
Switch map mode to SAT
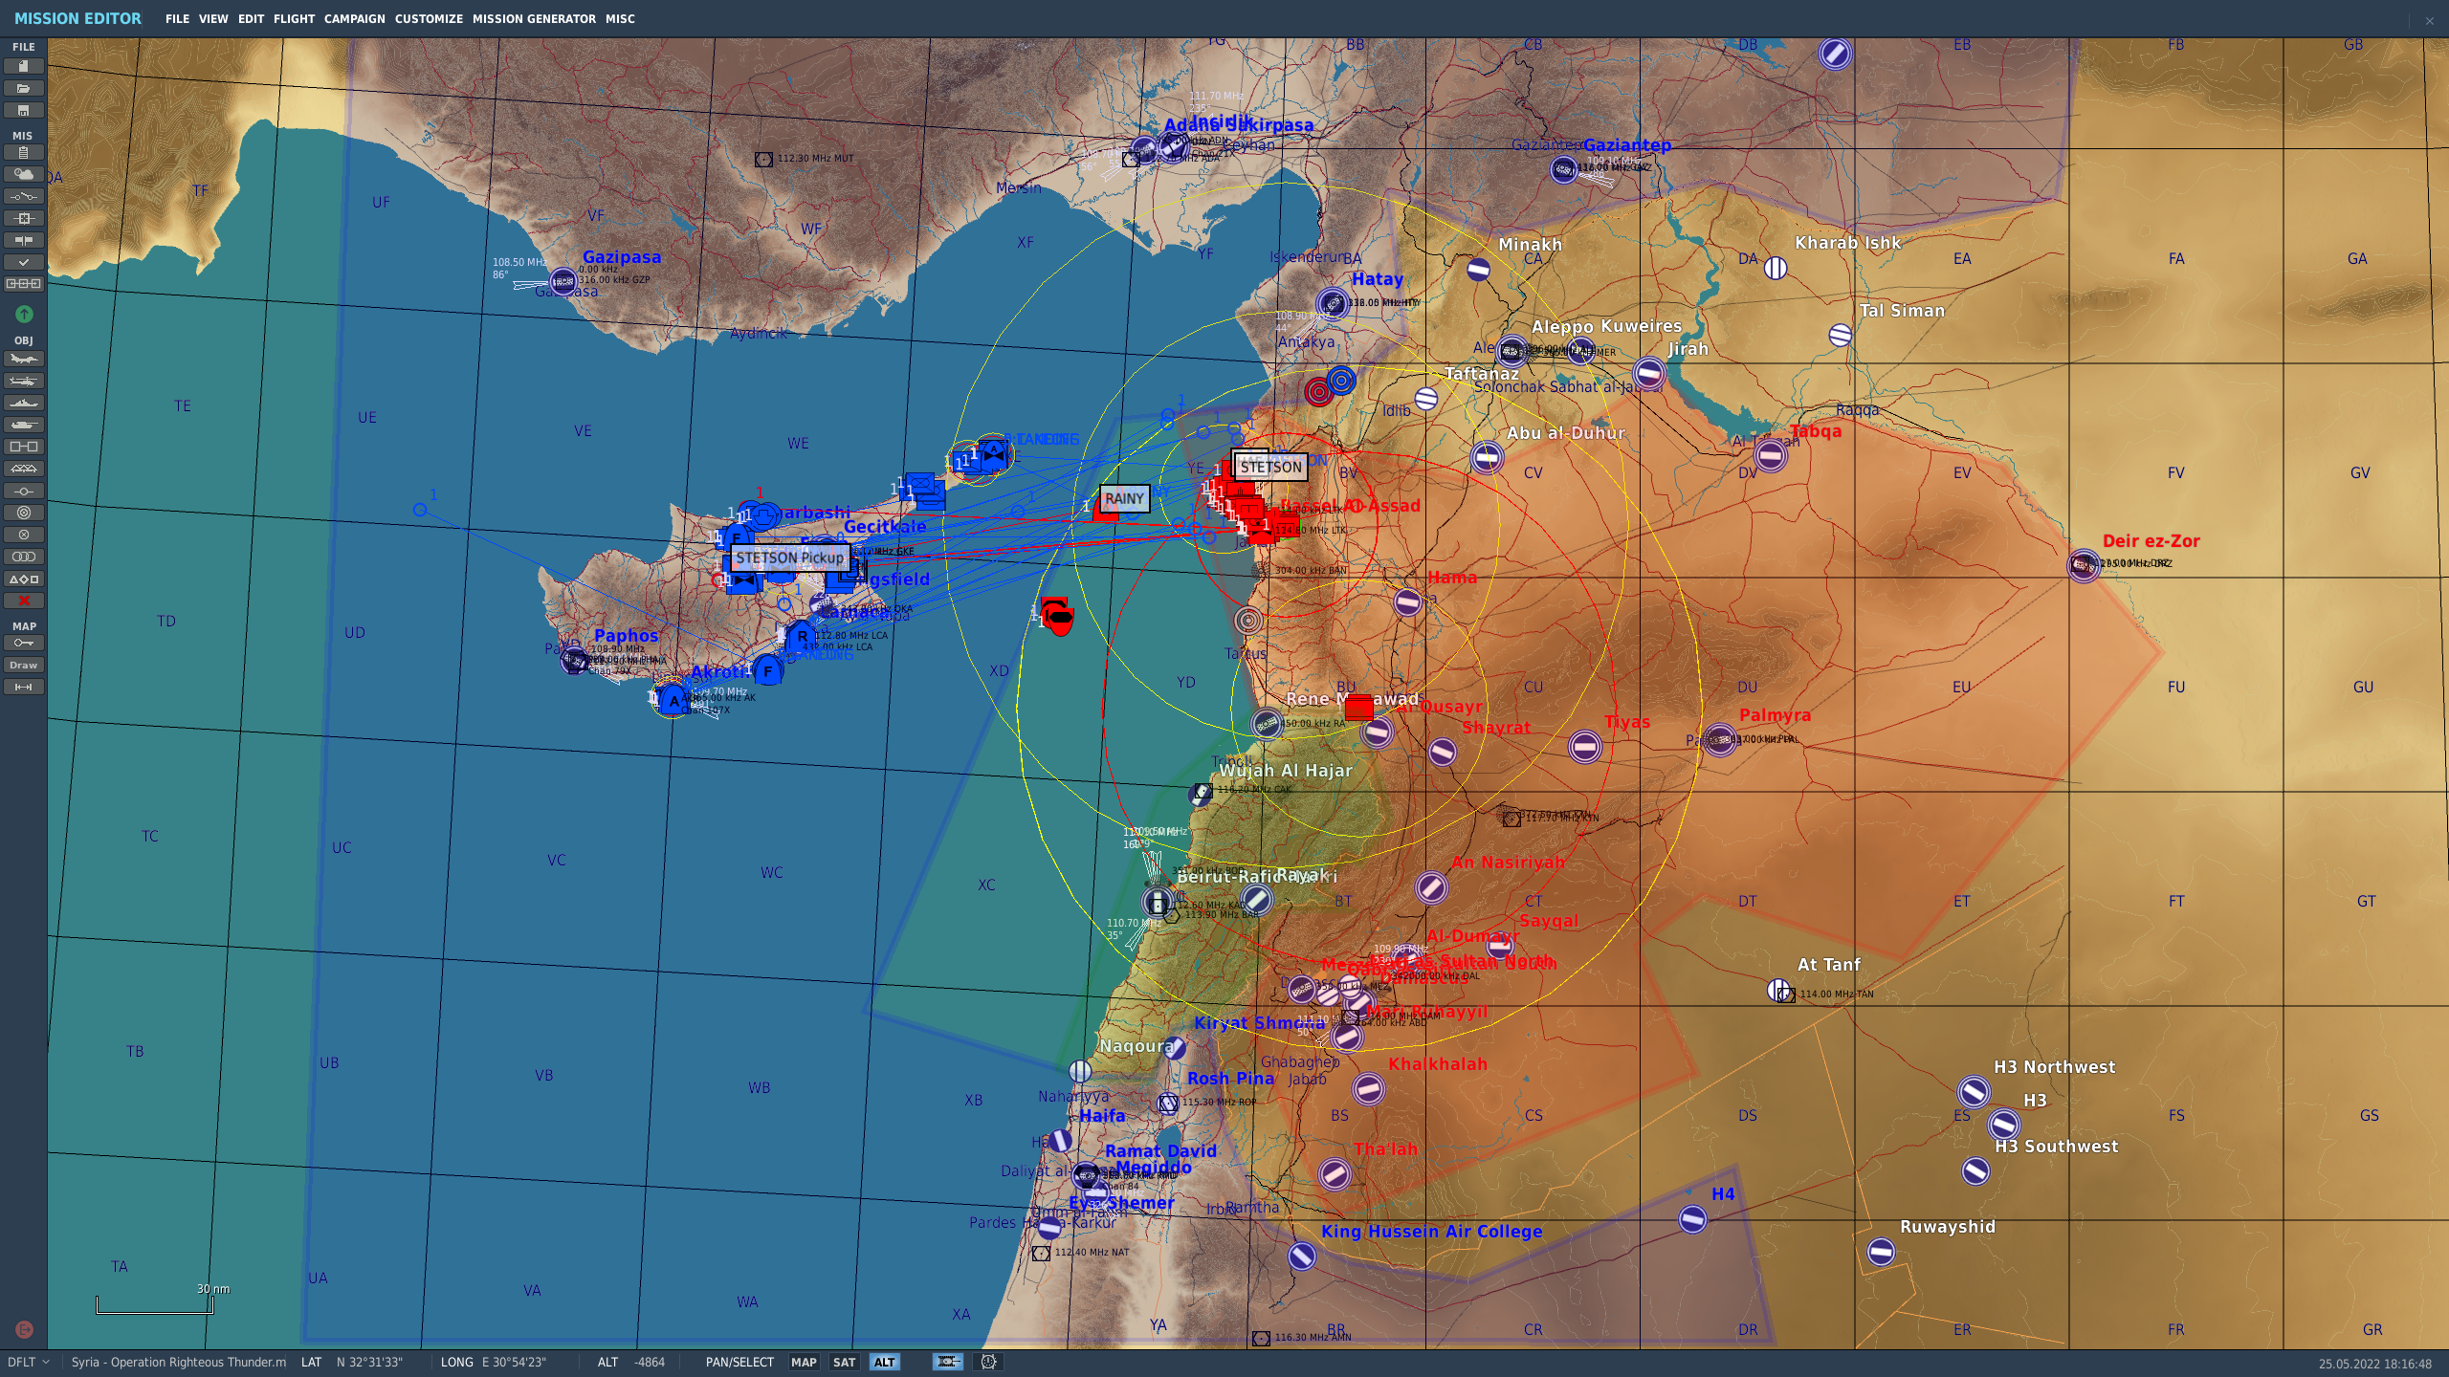844,1363
